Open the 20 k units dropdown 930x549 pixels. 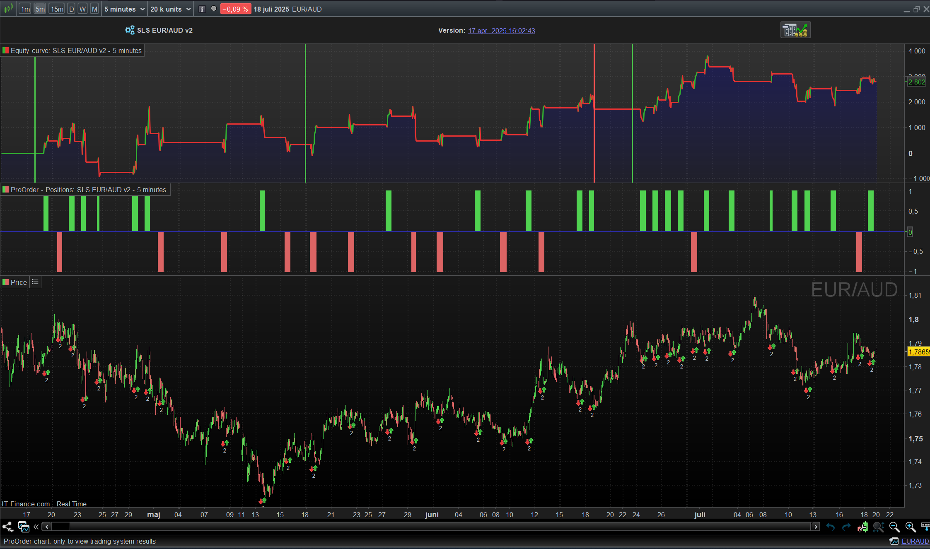(x=170, y=9)
